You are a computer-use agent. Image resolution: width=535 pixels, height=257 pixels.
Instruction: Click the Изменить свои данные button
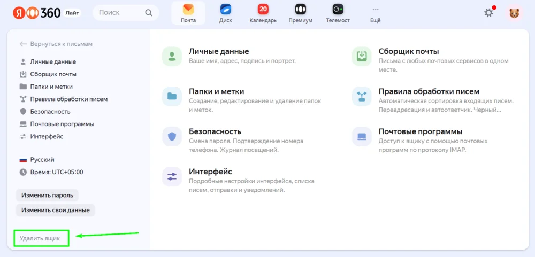click(55, 210)
